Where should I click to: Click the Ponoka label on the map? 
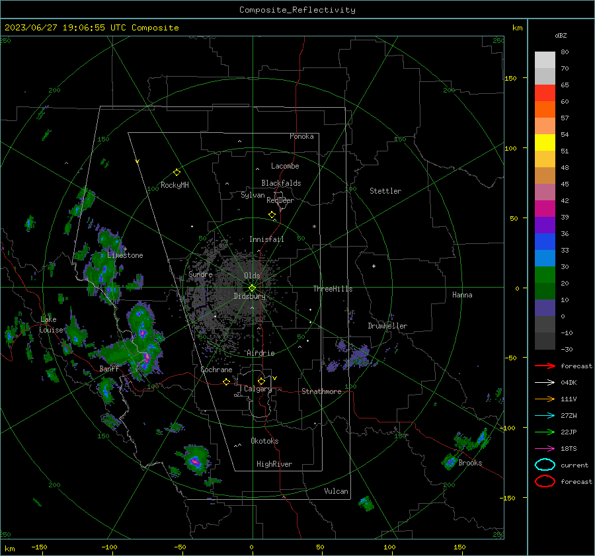[x=301, y=136]
